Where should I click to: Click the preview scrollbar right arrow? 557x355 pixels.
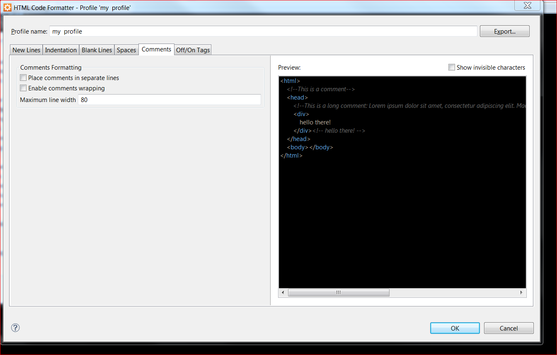click(522, 292)
